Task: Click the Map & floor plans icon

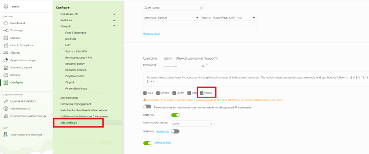Action: 6,46
